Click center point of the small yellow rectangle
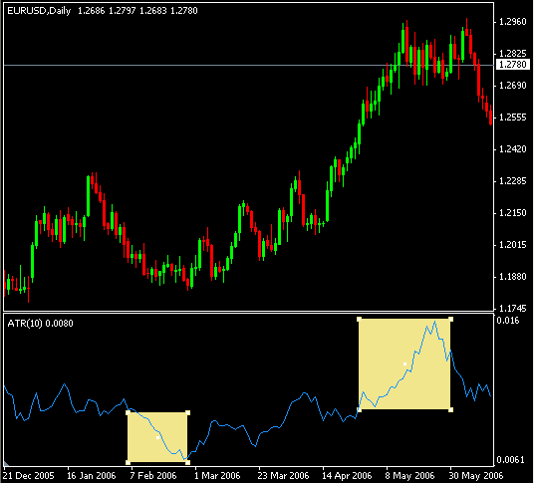The width and height of the screenshot is (535, 483). [157, 437]
